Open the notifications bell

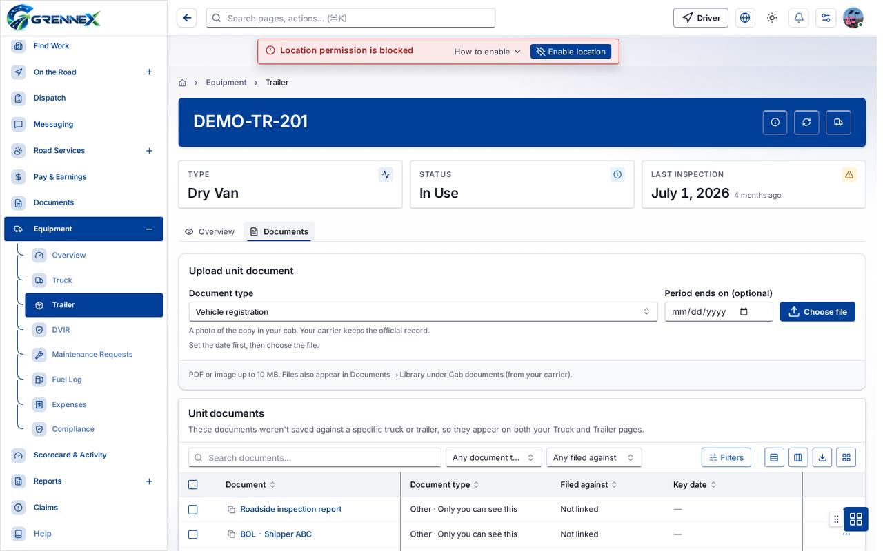pos(799,18)
